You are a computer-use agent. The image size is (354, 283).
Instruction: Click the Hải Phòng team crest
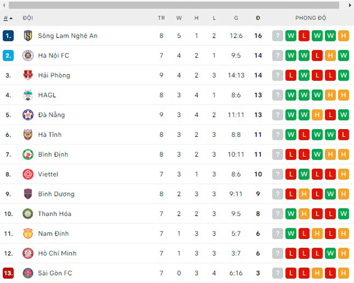pyautogui.click(x=28, y=75)
